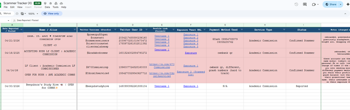
Task: Open the File menu
Action: [6, 7]
